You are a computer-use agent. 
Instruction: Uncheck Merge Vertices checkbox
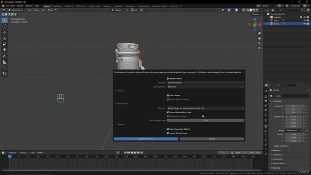[168, 79]
